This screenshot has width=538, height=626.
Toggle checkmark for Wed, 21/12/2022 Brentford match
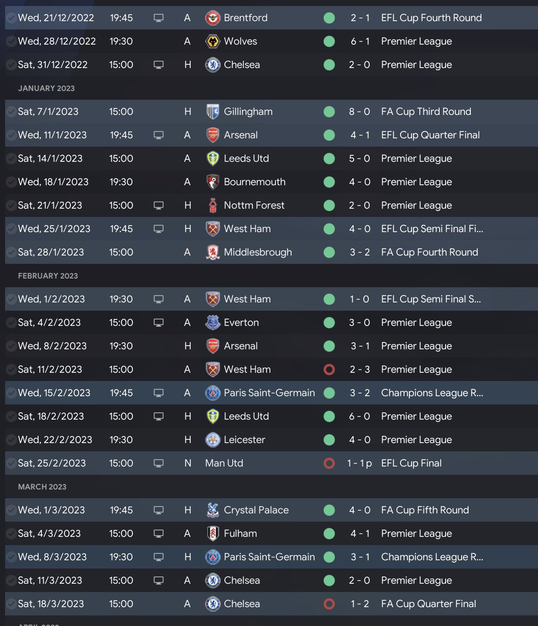click(x=11, y=18)
